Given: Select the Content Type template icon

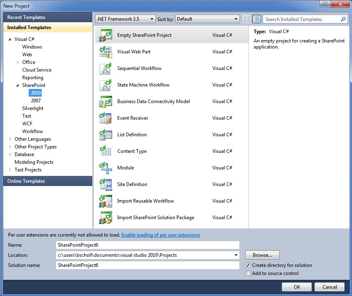Looking at the screenshot, I should point(106,151).
